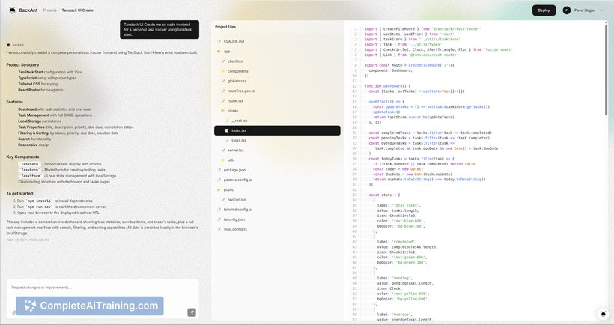Focus the 'Request changes or improvements' input
614x325 pixels.
[103, 288]
